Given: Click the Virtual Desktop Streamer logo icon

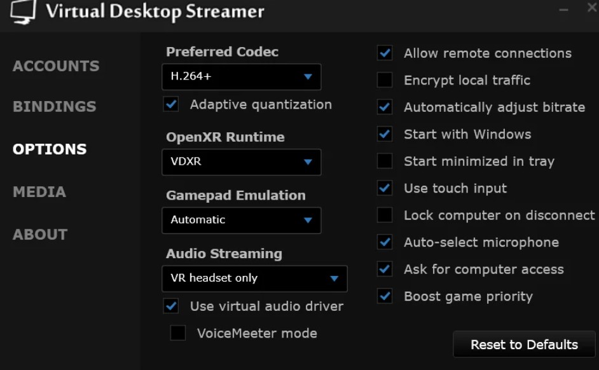Looking at the screenshot, I should click(23, 11).
